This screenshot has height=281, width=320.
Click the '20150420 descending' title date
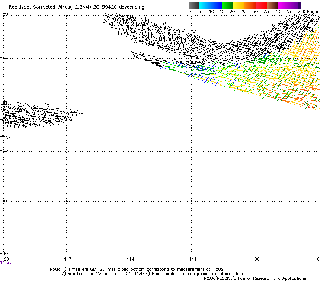[x=119, y=7]
